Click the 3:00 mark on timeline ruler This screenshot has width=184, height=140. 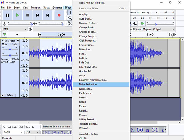point(150,35)
